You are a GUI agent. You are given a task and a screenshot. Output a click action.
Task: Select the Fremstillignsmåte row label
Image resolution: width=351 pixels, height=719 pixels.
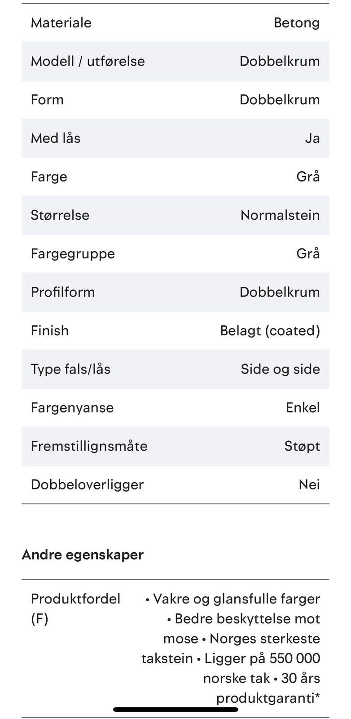[89, 446]
